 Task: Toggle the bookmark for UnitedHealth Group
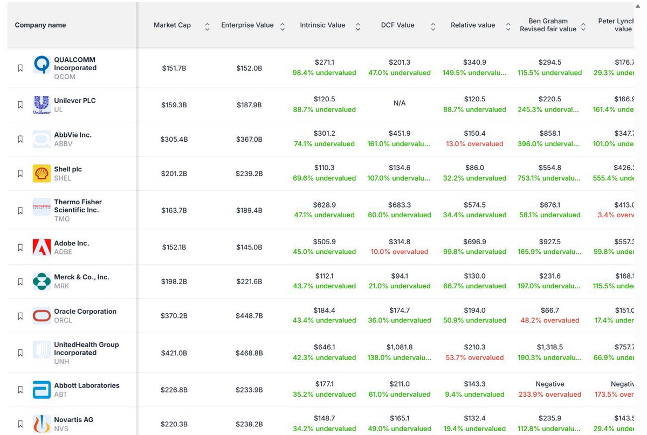[20, 352]
